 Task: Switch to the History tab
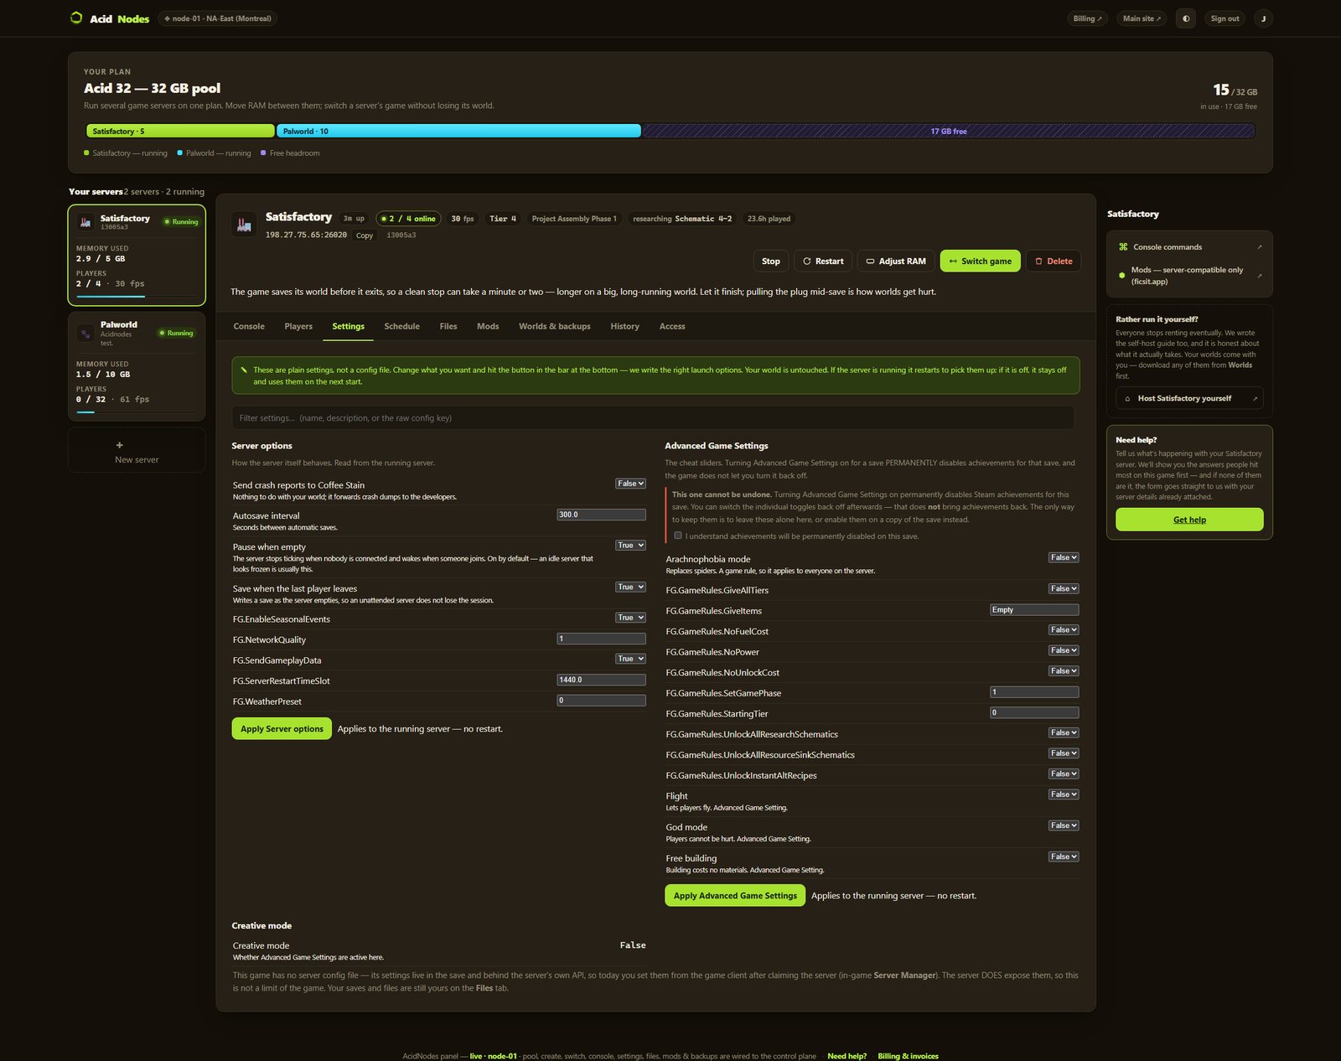pos(624,327)
